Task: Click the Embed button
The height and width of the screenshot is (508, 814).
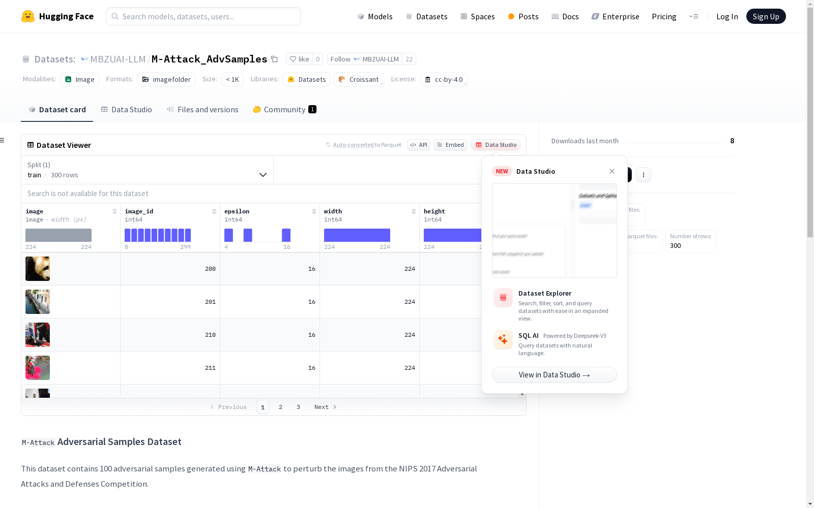Action: coord(450,145)
